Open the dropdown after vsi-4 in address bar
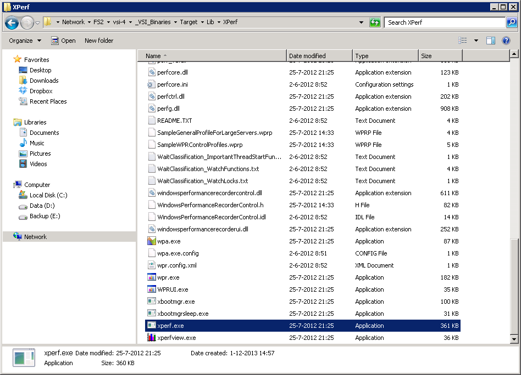Image resolution: width=521 pixels, height=375 pixels. point(130,22)
